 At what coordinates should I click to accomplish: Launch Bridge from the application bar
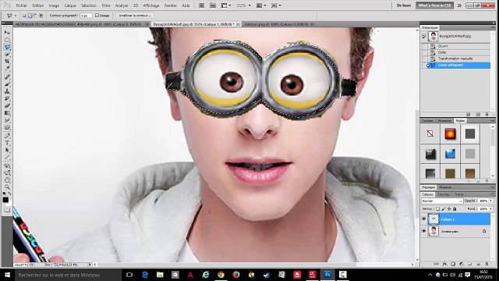[x=201, y=5]
